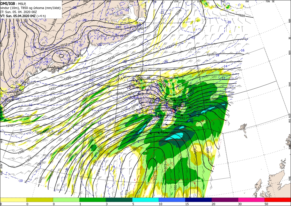Screen dimensions: 291x206
Task: Click the legend value '20' label
Action: [x=213, y=204]
